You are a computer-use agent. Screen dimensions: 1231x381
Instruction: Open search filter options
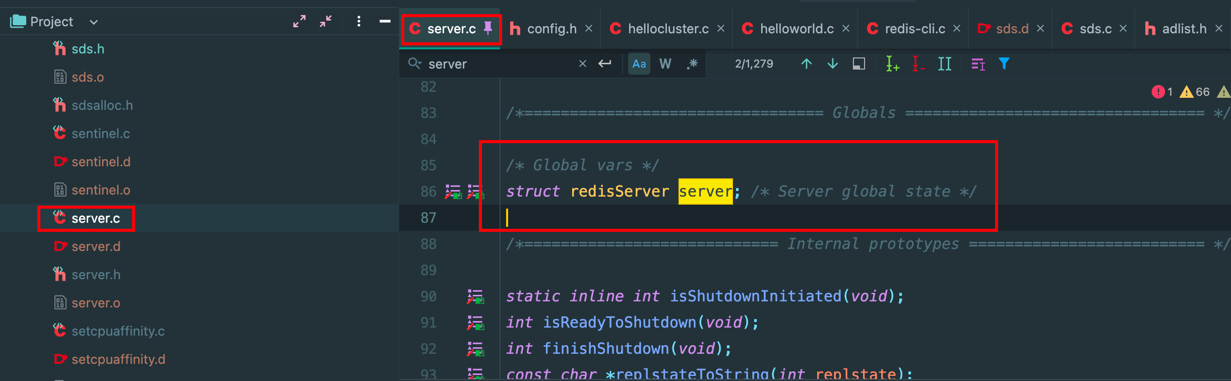click(x=1004, y=63)
